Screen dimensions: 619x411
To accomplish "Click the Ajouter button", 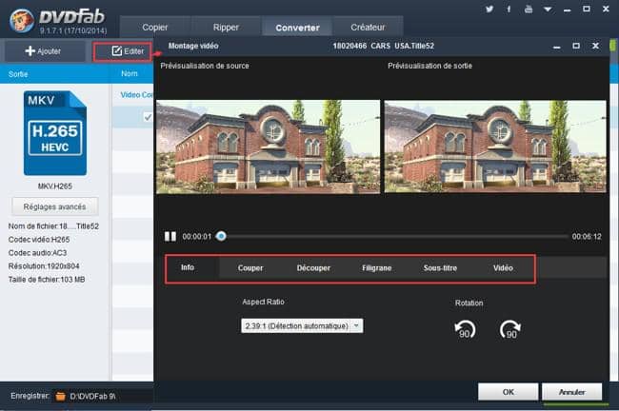I will [x=43, y=50].
